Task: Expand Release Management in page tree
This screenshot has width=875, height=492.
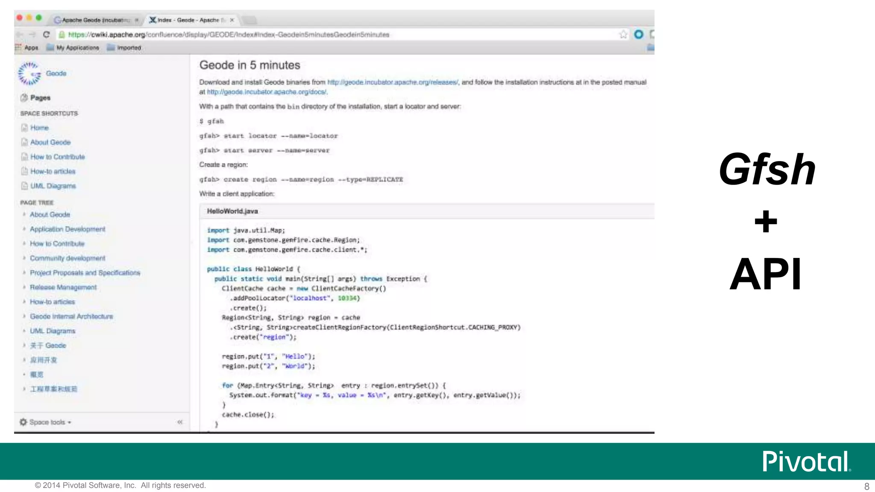Action: (x=24, y=287)
